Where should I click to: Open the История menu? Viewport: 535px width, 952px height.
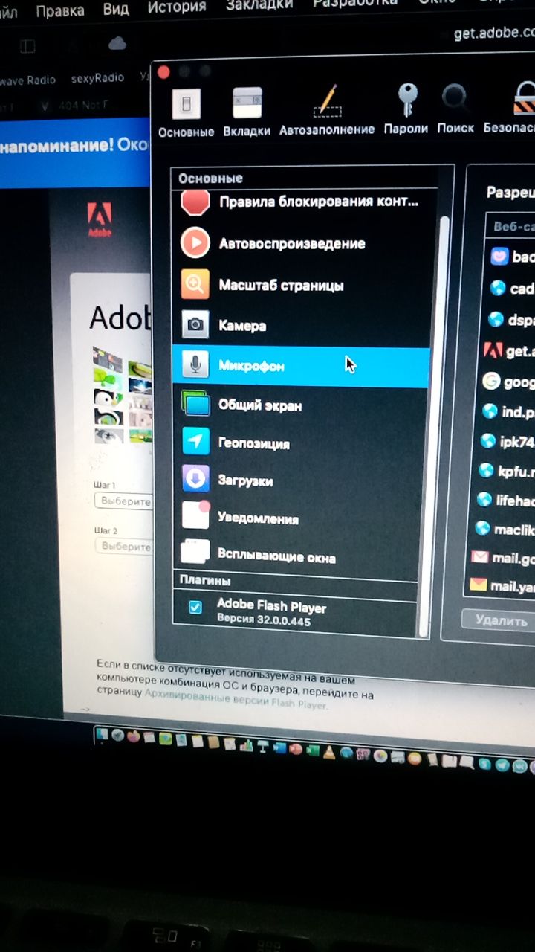pyautogui.click(x=177, y=7)
